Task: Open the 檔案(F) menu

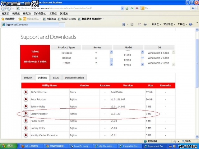Action: click(6, 13)
